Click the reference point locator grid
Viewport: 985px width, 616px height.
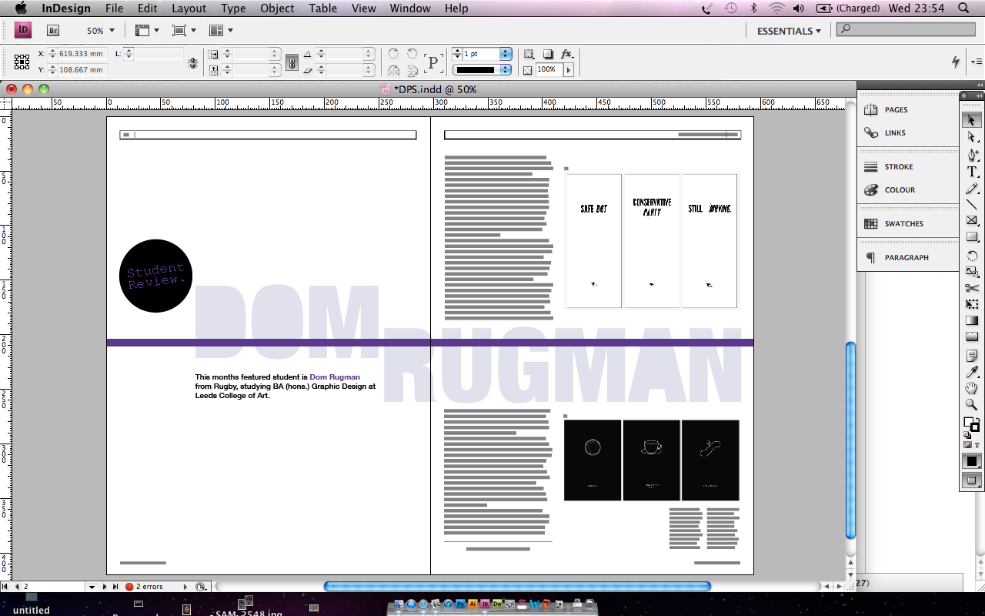[22, 62]
